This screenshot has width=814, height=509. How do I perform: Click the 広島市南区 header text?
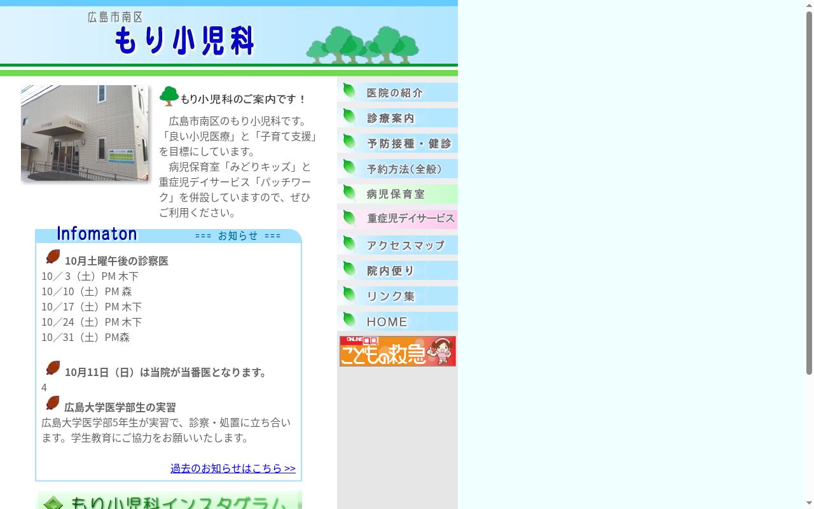(115, 17)
